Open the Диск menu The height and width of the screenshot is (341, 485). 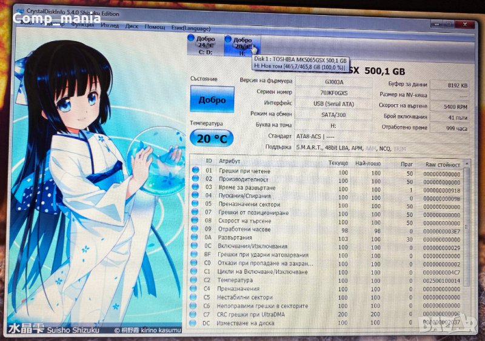click(132, 26)
